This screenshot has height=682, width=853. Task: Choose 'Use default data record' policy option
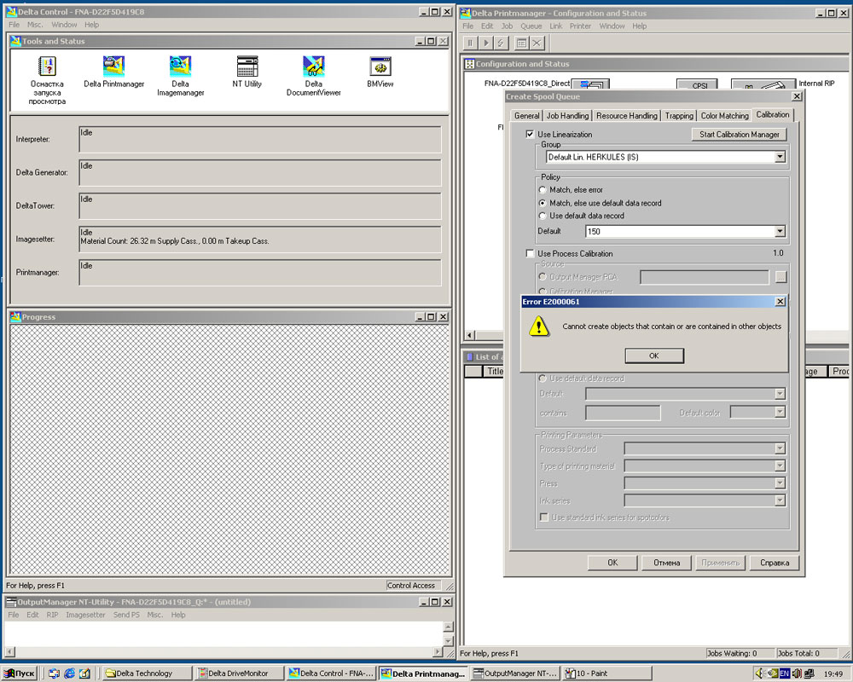[543, 216]
